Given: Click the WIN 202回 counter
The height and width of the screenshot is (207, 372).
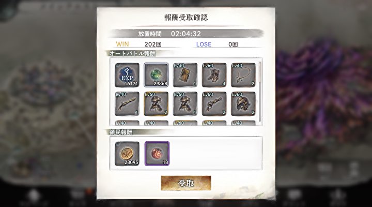Looking at the screenshot, I should point(138,44).
